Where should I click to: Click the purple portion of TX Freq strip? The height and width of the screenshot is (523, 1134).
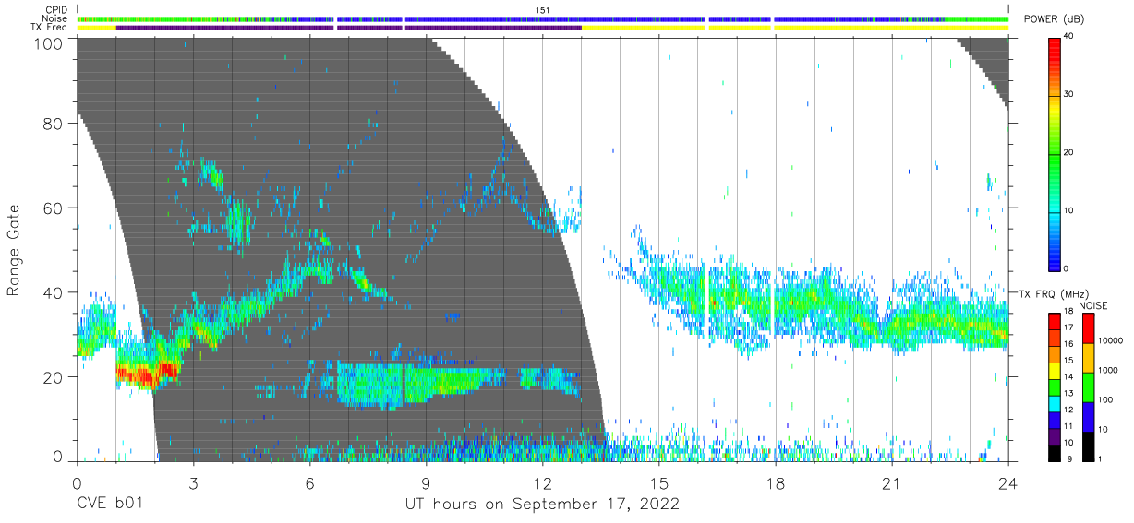coord(349,28)
